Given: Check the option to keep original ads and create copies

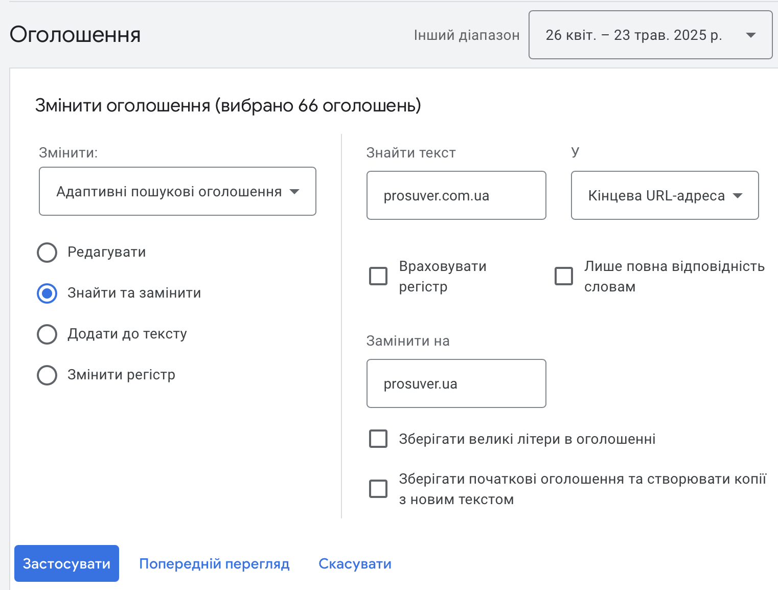Looking at the screenshot, I should pos(378,489).
